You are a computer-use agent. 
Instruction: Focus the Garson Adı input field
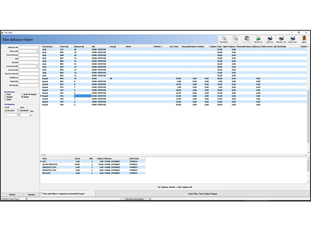point(29,70)
